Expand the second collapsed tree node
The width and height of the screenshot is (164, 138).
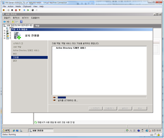pos(5,33)
